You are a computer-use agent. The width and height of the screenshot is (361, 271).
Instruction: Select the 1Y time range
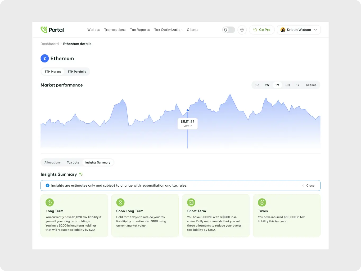[298, 85]
